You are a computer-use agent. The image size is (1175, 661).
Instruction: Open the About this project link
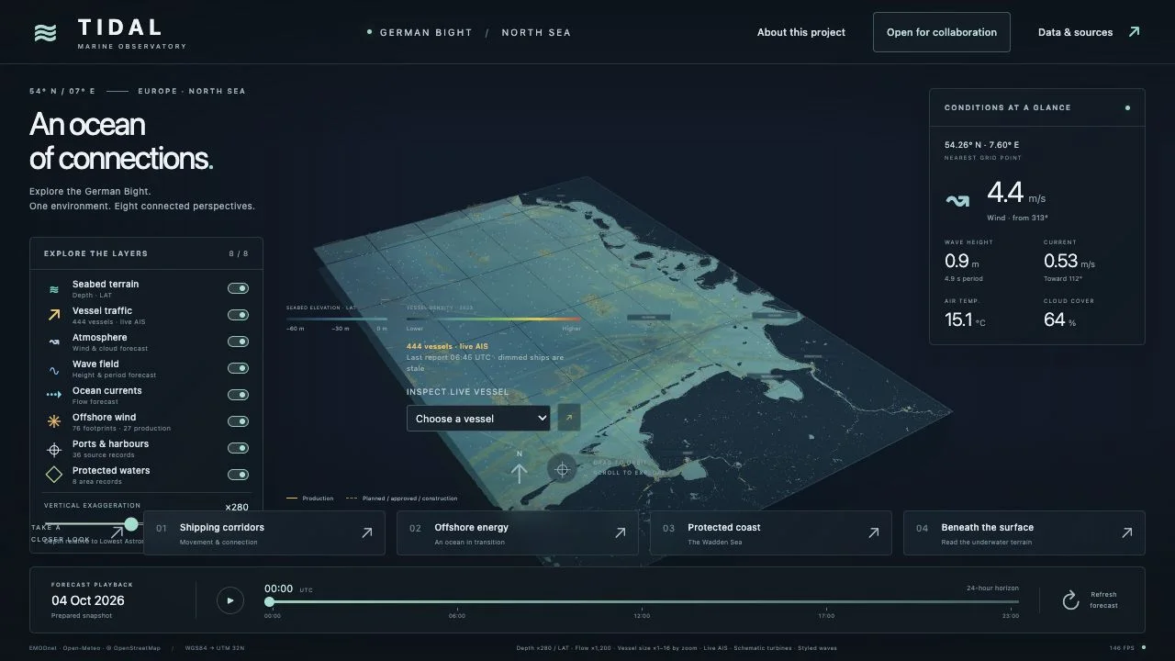[801, 32]
